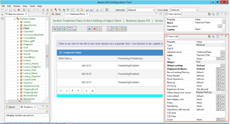Click the yellow up arrow icon in section toolbar

pos(100,29)
